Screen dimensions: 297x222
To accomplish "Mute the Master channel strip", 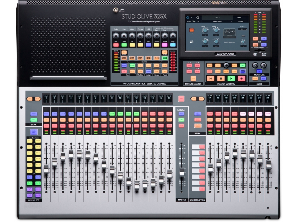I will coord(181,126).
